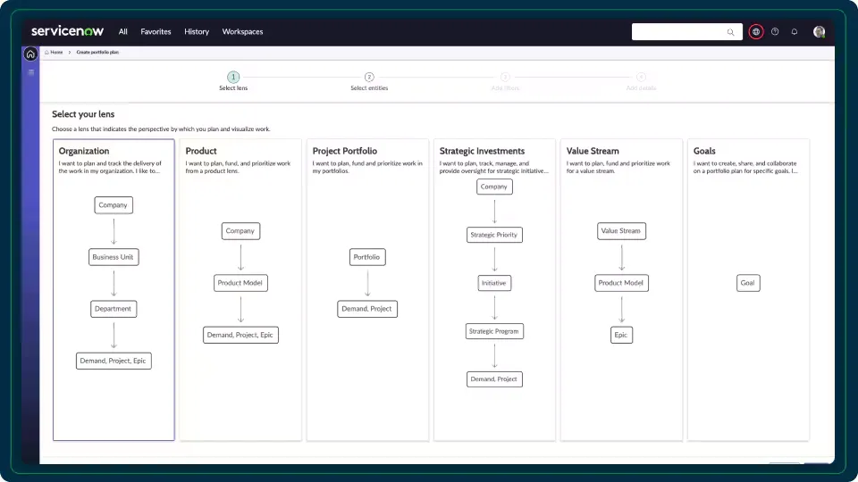Screen dimensions: 858x482
Task: Choose the Strategic Investments lens card
Action: coord(494,289)
